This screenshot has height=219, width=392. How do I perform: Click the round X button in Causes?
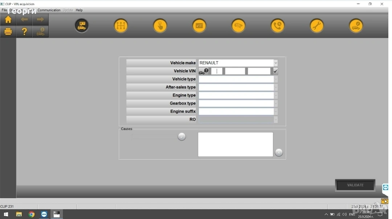279,152
